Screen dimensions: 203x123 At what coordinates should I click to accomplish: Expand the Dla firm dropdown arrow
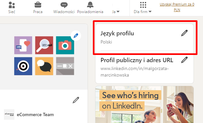tap(150, 12)
